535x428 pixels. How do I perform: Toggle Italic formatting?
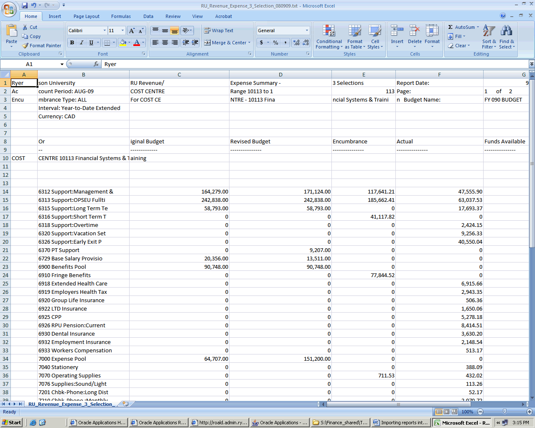coord(82,43)
